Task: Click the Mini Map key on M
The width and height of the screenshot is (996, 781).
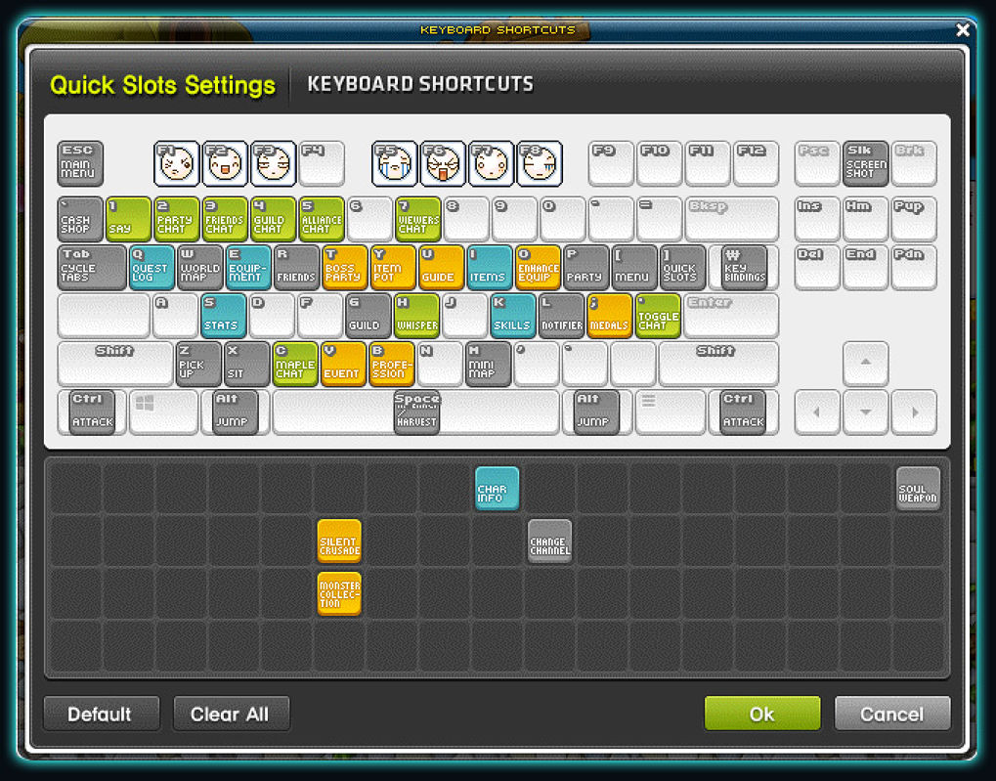Action: pos(488,364)
